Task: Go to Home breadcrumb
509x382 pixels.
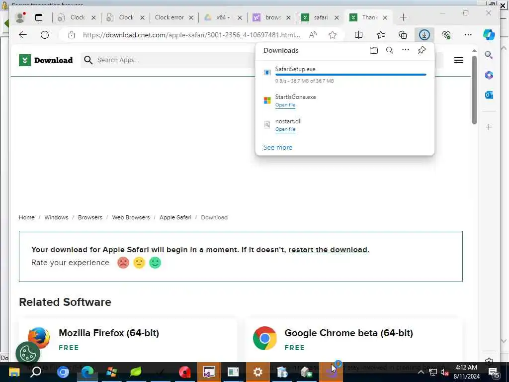Action: (27, 217)
